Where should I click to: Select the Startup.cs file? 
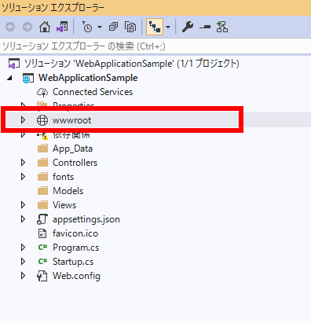(x=73, y=262)
